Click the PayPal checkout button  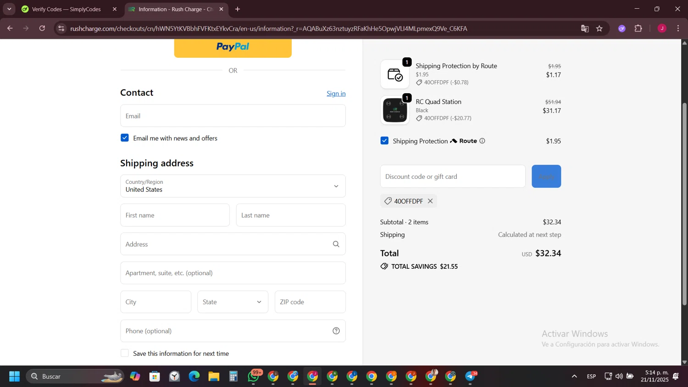coord(233,48)
